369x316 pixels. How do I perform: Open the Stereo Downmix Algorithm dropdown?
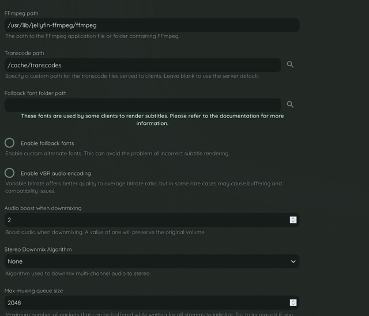pos(151,261)
